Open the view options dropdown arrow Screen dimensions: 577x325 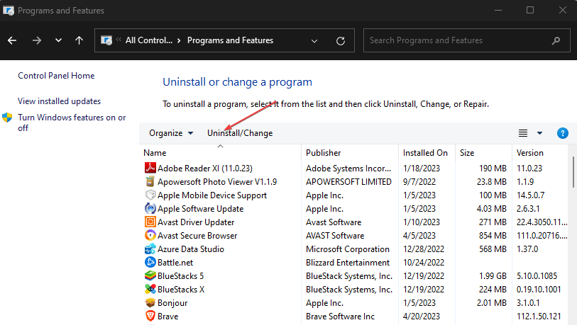point(539,133)
